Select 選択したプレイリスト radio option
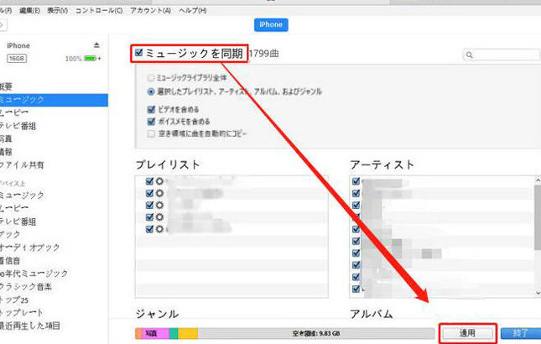This screenshot has height=344, width=541. tap(151, 90)
